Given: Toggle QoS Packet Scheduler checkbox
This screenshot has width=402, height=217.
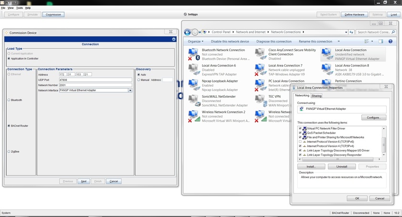Looking at the screenshot, I should 300,133.
